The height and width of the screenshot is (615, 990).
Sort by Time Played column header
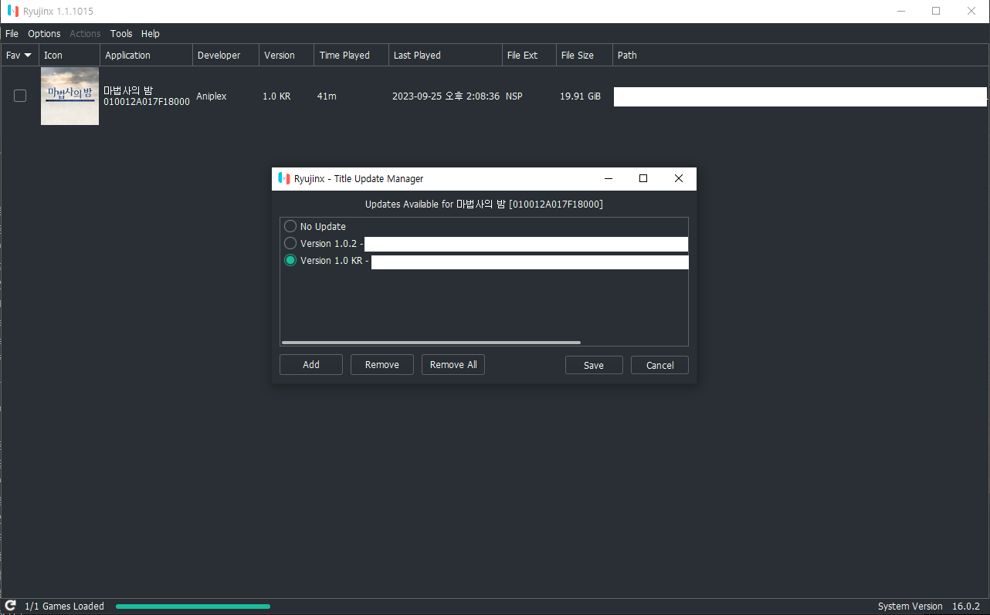(351, 56)
